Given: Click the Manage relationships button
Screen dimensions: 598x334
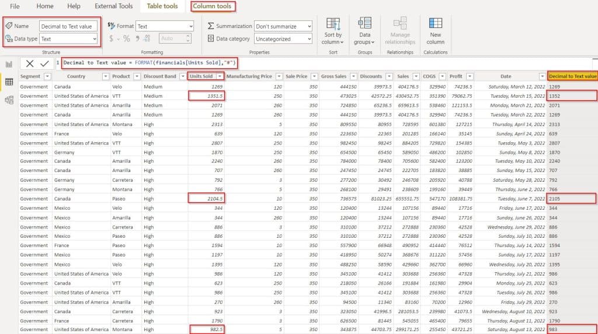Looking at the screenshot, I should (x=399, y=31).
